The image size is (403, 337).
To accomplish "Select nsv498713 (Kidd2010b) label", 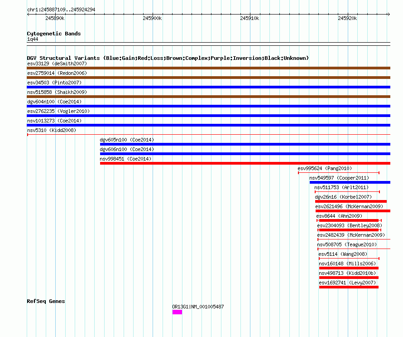I will coord(347,273).
